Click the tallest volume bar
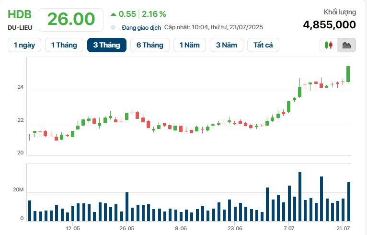367x235 pixels. (300, 197)
